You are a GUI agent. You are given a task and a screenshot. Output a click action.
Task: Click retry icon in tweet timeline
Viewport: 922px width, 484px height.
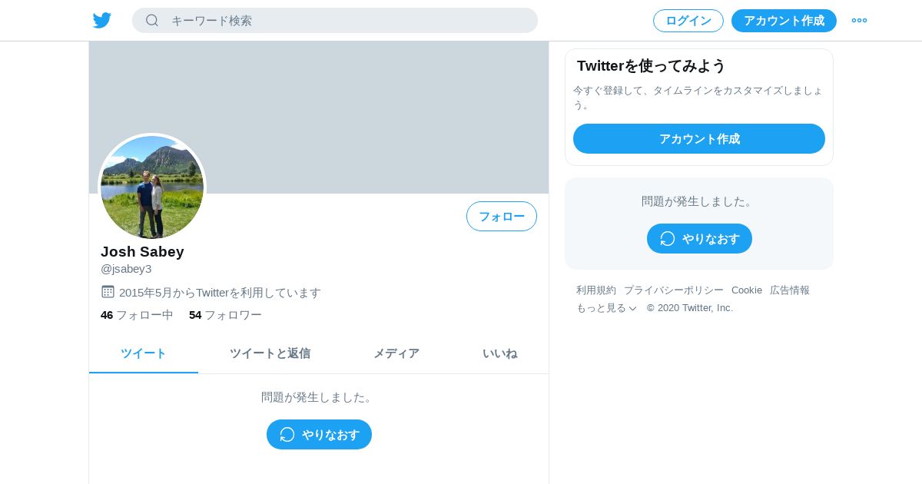[287, 435]
